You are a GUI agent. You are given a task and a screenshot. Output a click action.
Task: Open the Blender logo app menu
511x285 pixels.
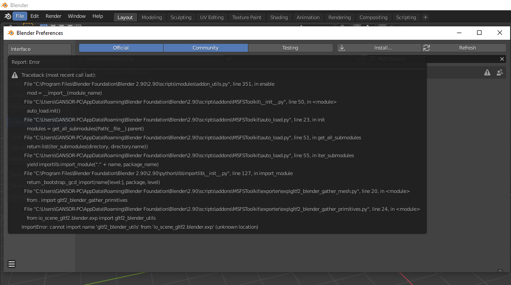click(x=8, y=16)
